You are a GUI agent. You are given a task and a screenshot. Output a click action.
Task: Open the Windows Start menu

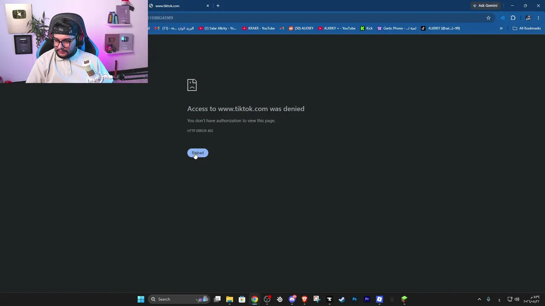click(x=141, y=299)
